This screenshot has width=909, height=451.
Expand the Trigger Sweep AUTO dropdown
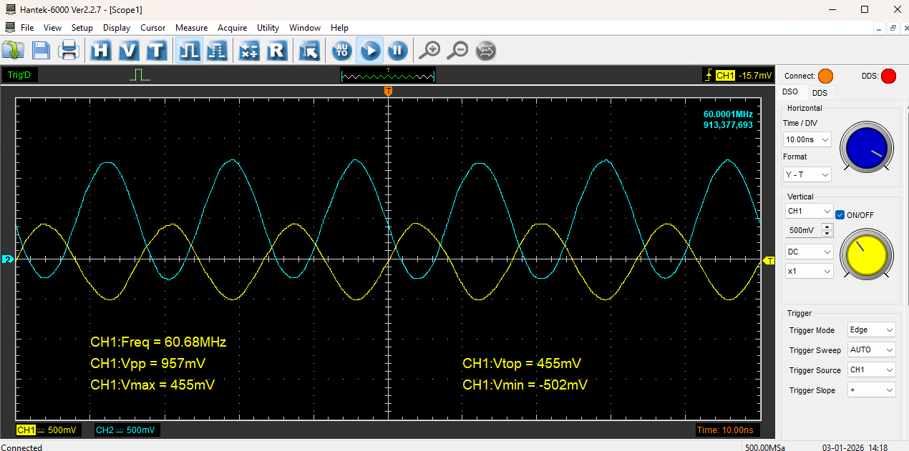coord(871,350)
